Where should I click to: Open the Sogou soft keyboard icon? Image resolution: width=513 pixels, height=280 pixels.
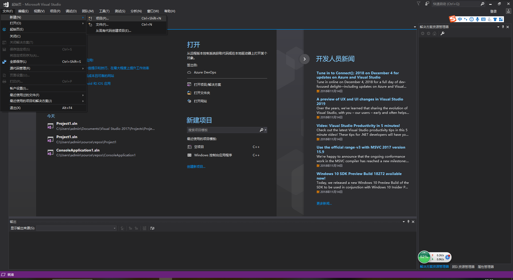(x=483, y=19)
